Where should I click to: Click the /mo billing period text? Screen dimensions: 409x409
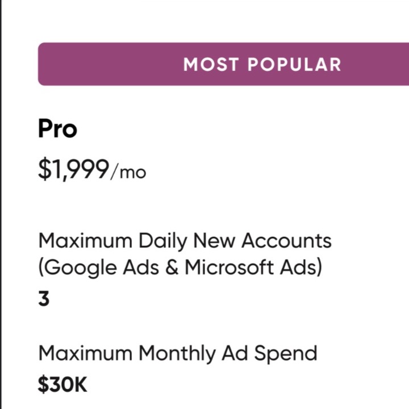(x=128, y=171)
